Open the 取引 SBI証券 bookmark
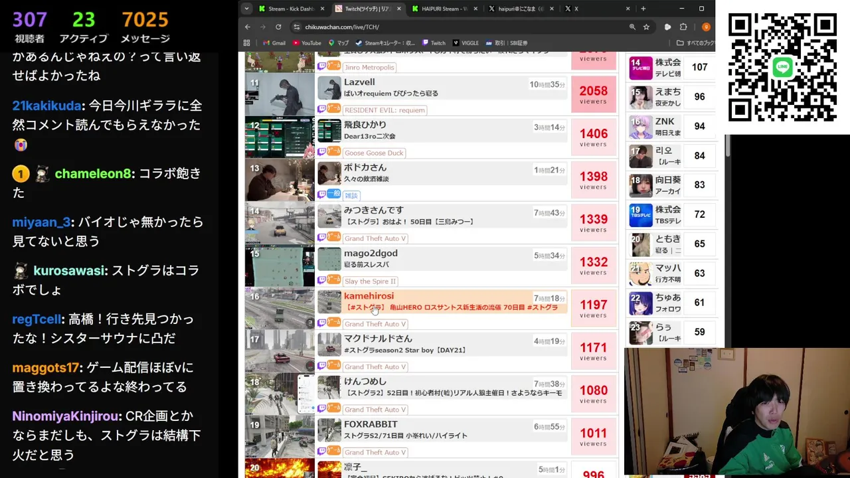 click(x=506, y=43)
